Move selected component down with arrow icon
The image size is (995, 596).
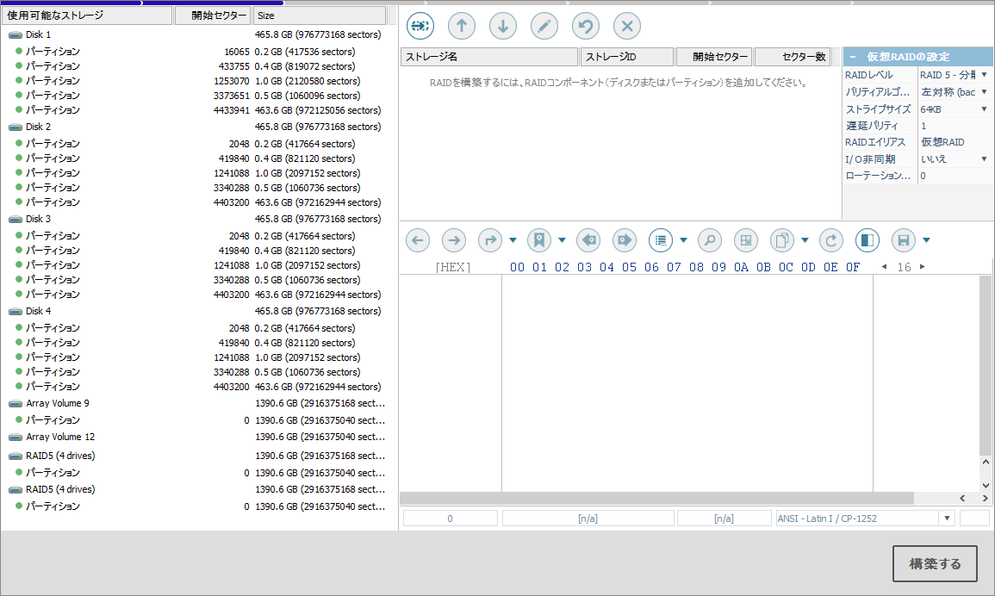click(502, 26)
